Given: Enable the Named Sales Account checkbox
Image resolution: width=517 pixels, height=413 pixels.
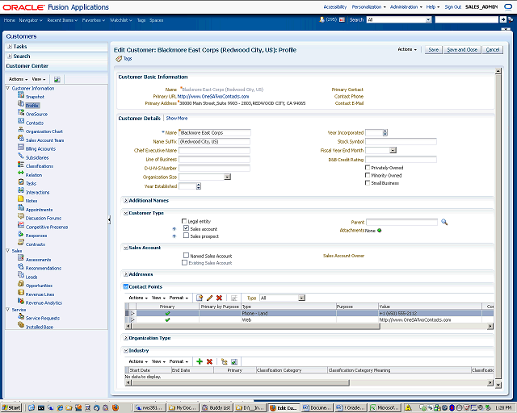Looking at the screenshot, I should (185, 256).
